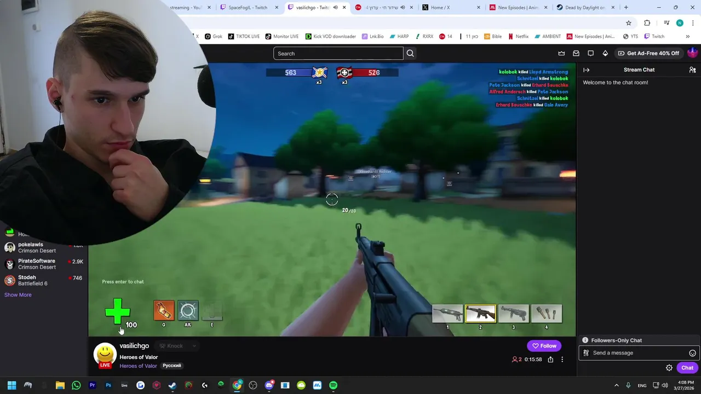
Task: Mute audio on the Hebrew live broadcast tab
Action: [403, 8]
